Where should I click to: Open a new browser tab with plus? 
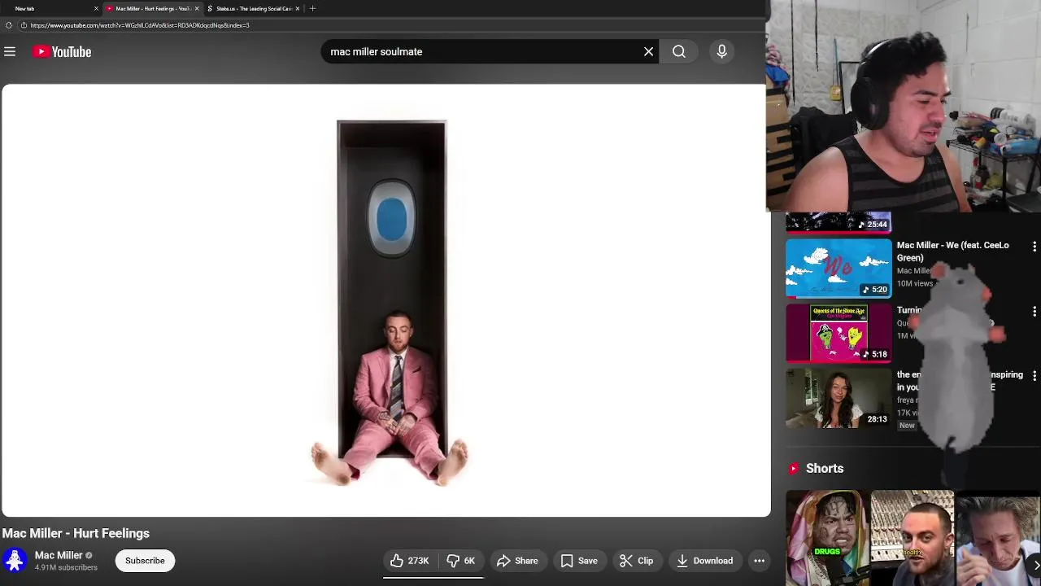coord(312,8)
